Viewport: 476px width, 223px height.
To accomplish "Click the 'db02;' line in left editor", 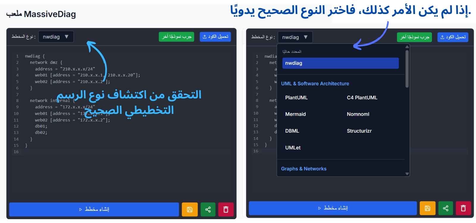I will point(41,133).
